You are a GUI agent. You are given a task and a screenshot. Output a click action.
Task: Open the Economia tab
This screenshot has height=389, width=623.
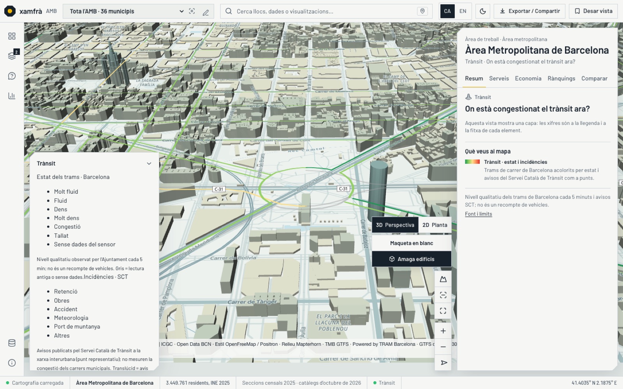[528, 79]
